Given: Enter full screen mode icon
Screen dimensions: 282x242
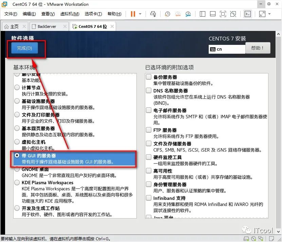Looking at the screenshot, I should (223, 14).
